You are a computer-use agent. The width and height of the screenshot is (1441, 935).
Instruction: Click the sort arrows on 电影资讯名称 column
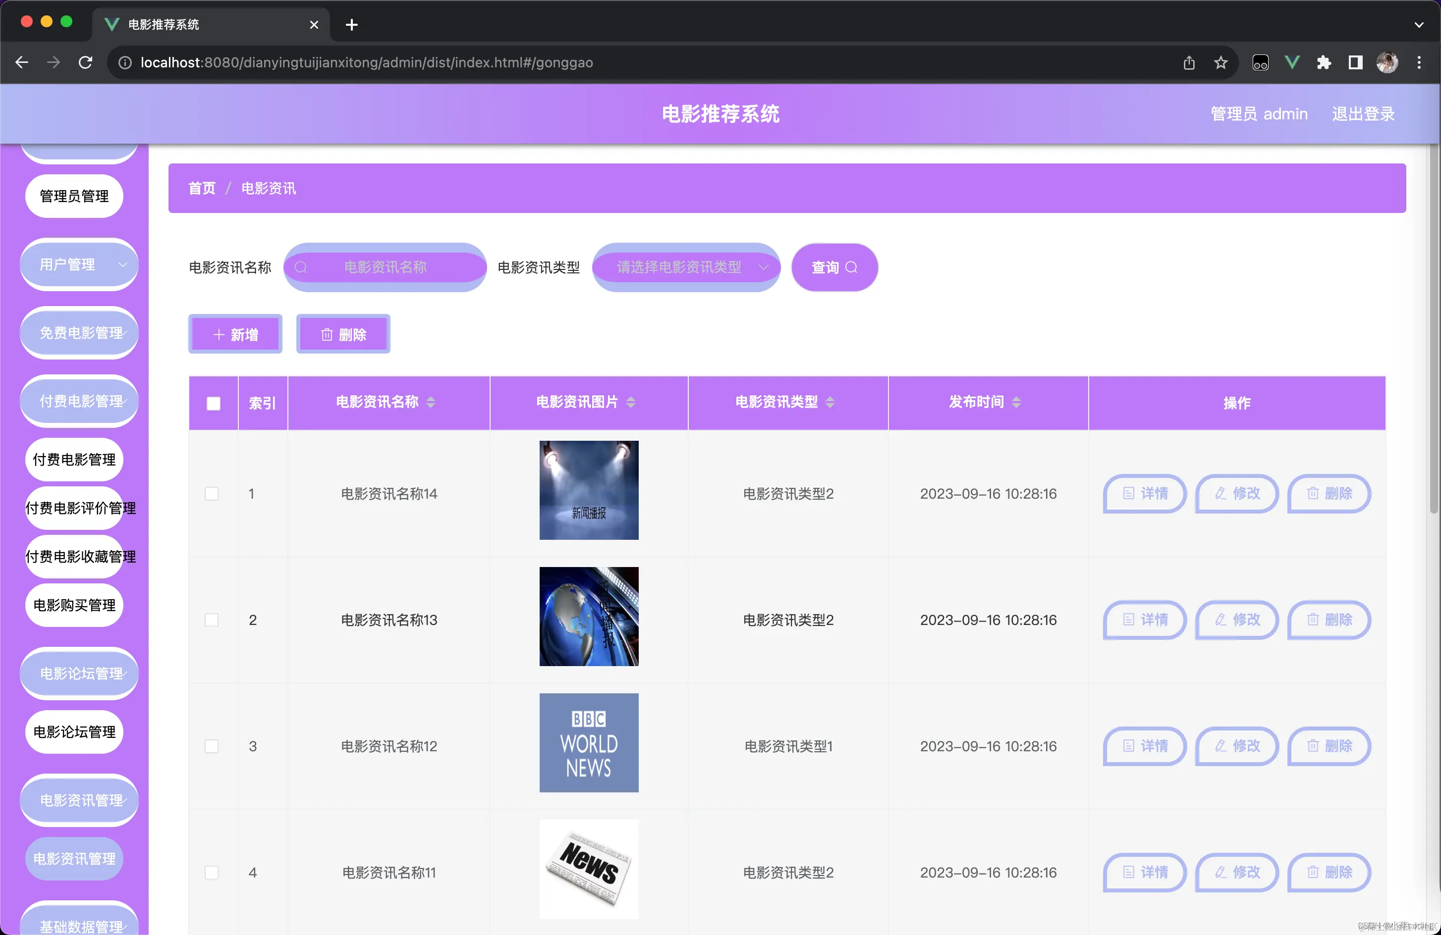point(431,403)
